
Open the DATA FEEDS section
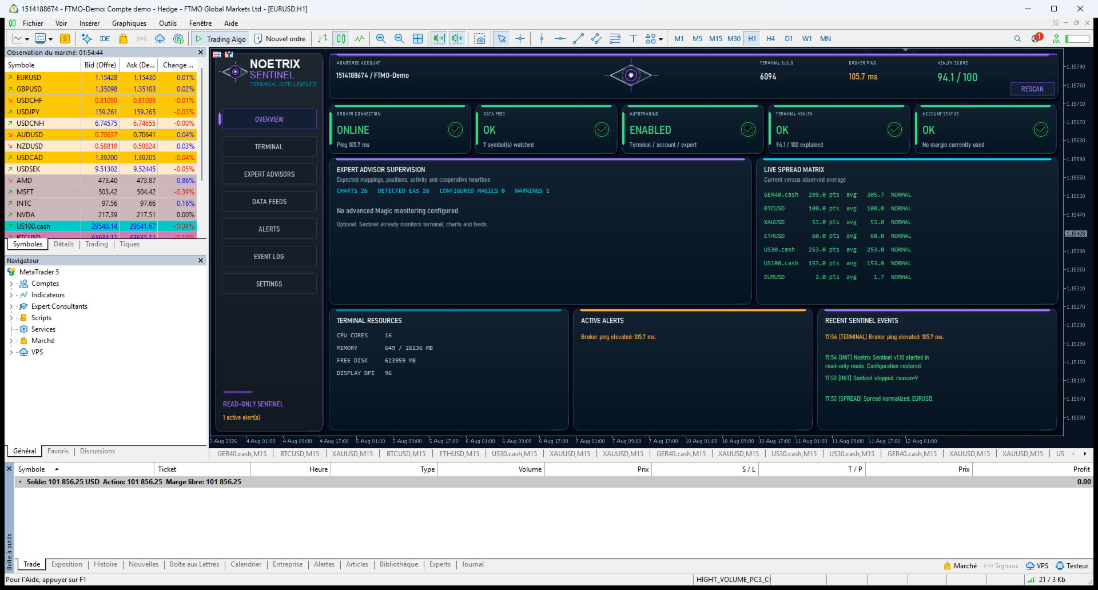[x=269, y=202]
